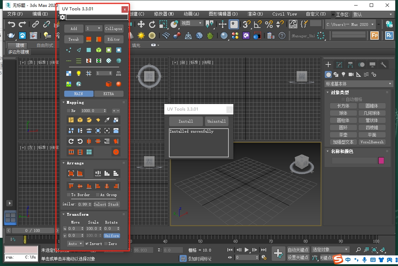This screenshot has width=398, height=266.
Task: Click the Collapse button in UV Tools
Action: [x=114, y=29]
